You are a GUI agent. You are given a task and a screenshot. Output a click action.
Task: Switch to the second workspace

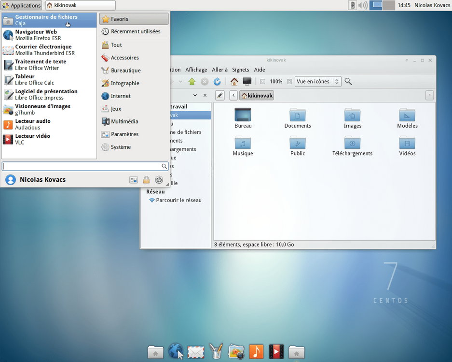tap(389, 5)
